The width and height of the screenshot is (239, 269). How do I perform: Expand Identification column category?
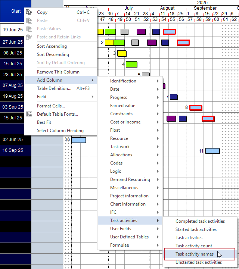(x=130, y=81)
